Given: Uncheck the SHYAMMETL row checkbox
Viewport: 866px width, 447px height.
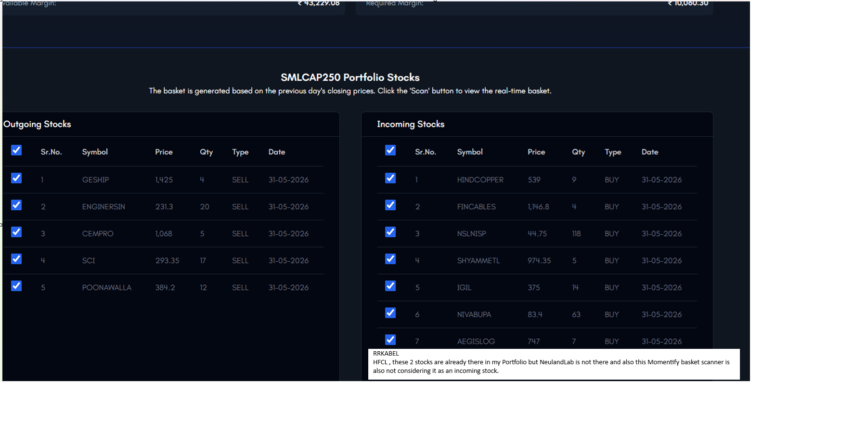Looking at the screenshot, I should 390,259.
